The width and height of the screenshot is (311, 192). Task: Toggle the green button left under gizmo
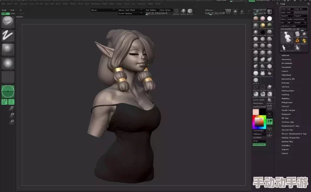pyautogui.click(x=5, y=102)
